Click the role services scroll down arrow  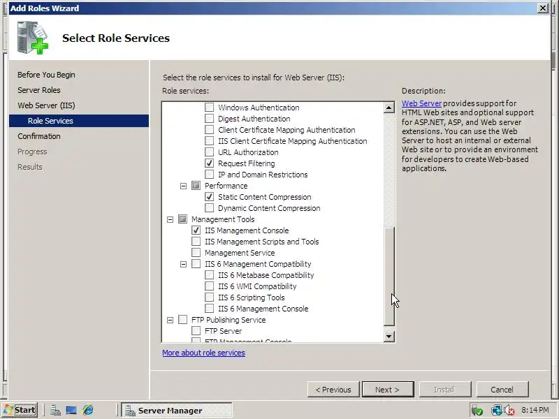(x=389, y=337)
